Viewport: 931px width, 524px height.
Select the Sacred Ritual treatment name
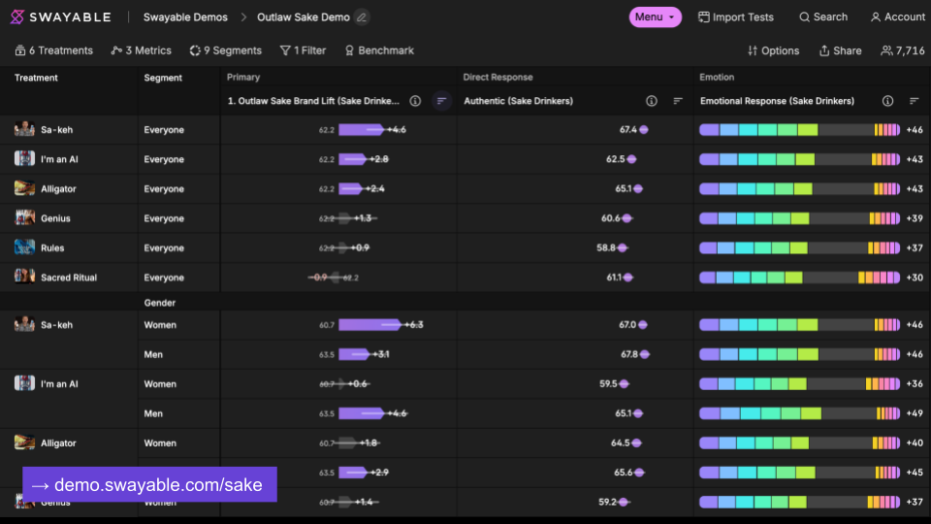[69, 278]
